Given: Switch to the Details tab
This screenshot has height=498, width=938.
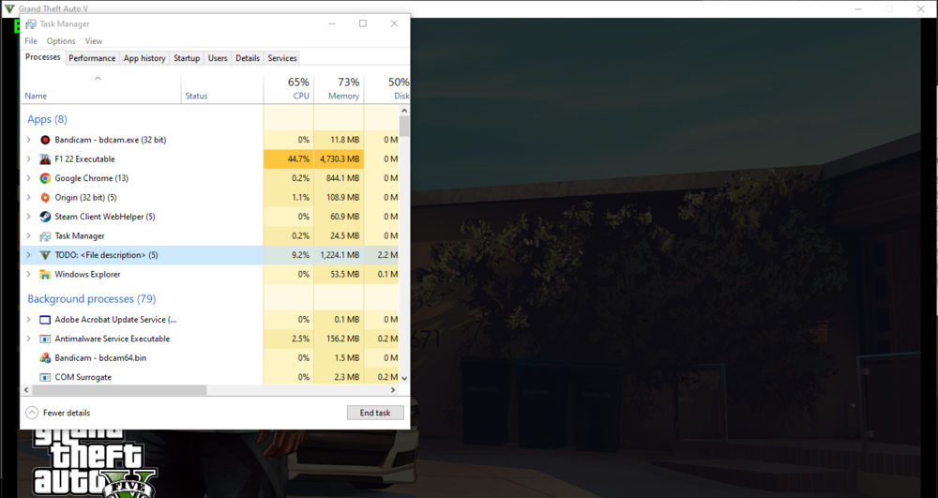Looking at the screenshot, I should pyautogui.click(x=248, y=58).
